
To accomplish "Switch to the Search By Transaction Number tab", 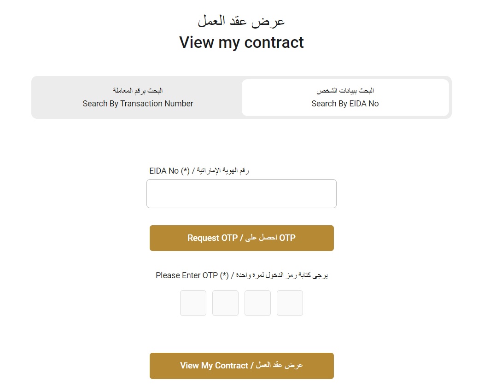I will [x=138, y=98].
